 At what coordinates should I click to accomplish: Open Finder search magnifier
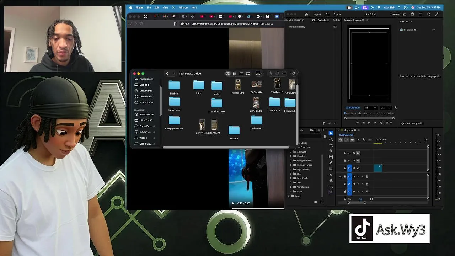294,74
